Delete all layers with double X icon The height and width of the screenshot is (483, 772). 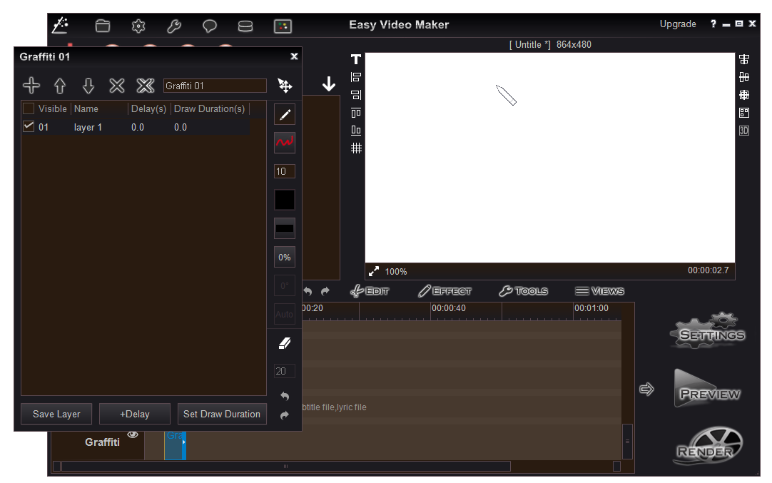146,86
